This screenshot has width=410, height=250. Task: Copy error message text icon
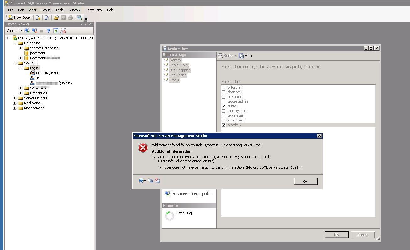[150, 181]
